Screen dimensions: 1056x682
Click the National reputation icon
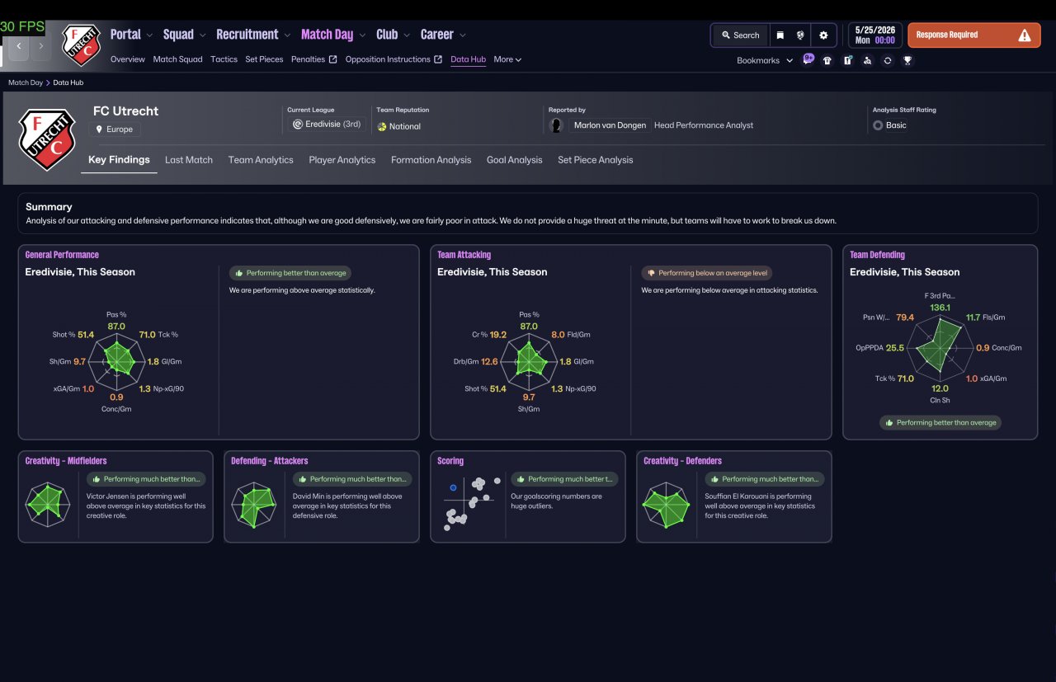click(382, 126)
